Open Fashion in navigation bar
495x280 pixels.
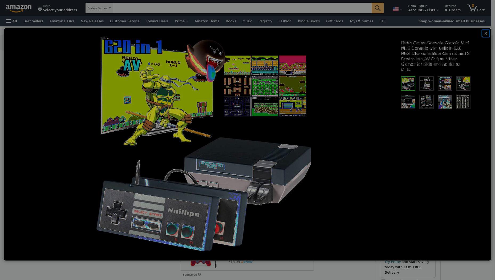point(285,21)
